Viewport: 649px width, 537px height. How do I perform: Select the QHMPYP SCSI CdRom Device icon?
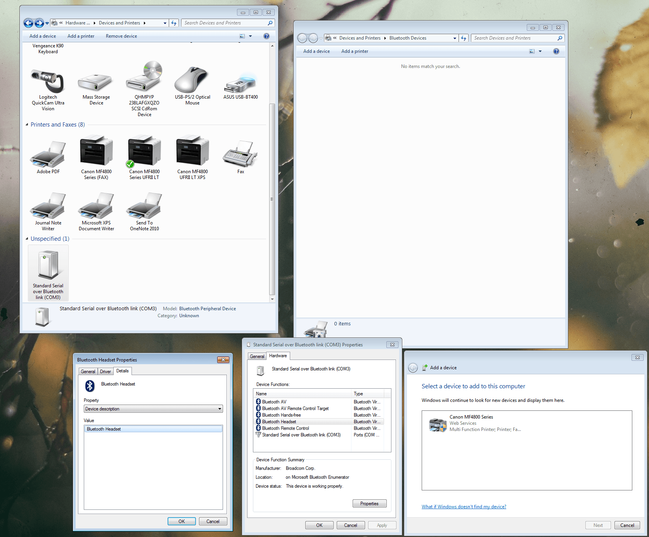pos(144,76)
